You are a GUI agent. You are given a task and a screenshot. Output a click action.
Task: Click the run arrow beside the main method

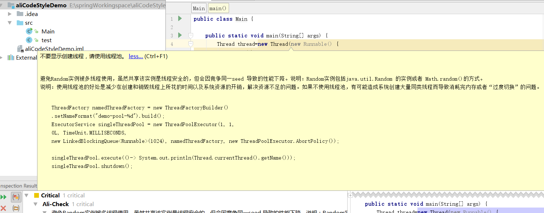click(x=180, y=35)
